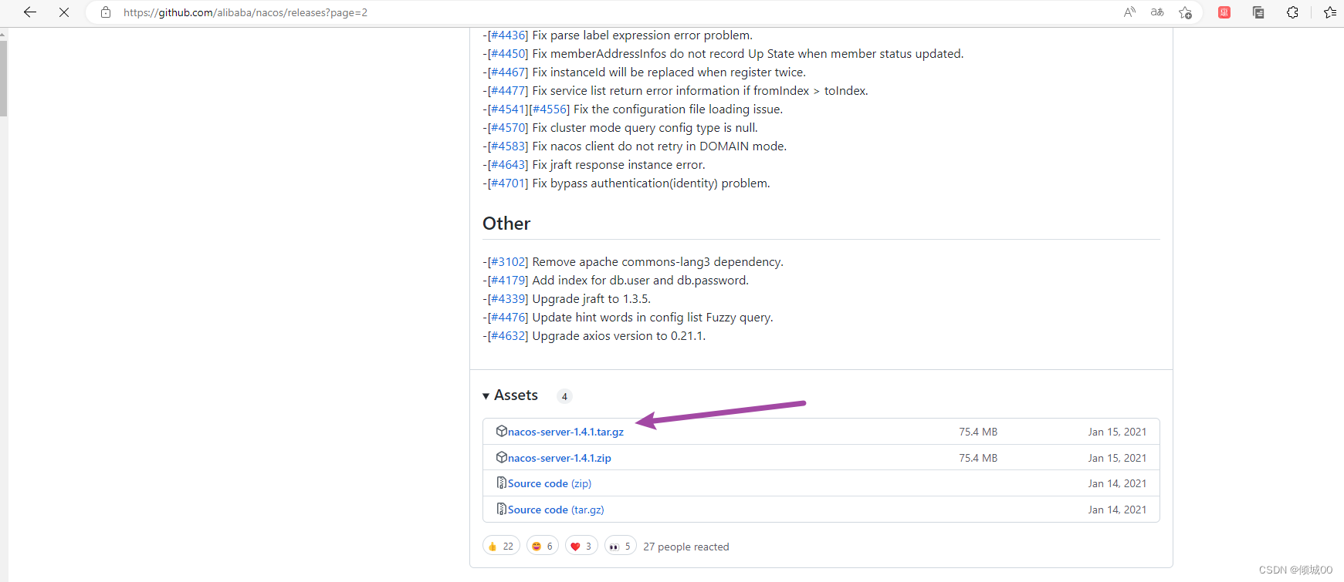This screenshot has width=1344, height=582.
Task: Open the extensions puzzle icon
Action: pos(1292,12)
